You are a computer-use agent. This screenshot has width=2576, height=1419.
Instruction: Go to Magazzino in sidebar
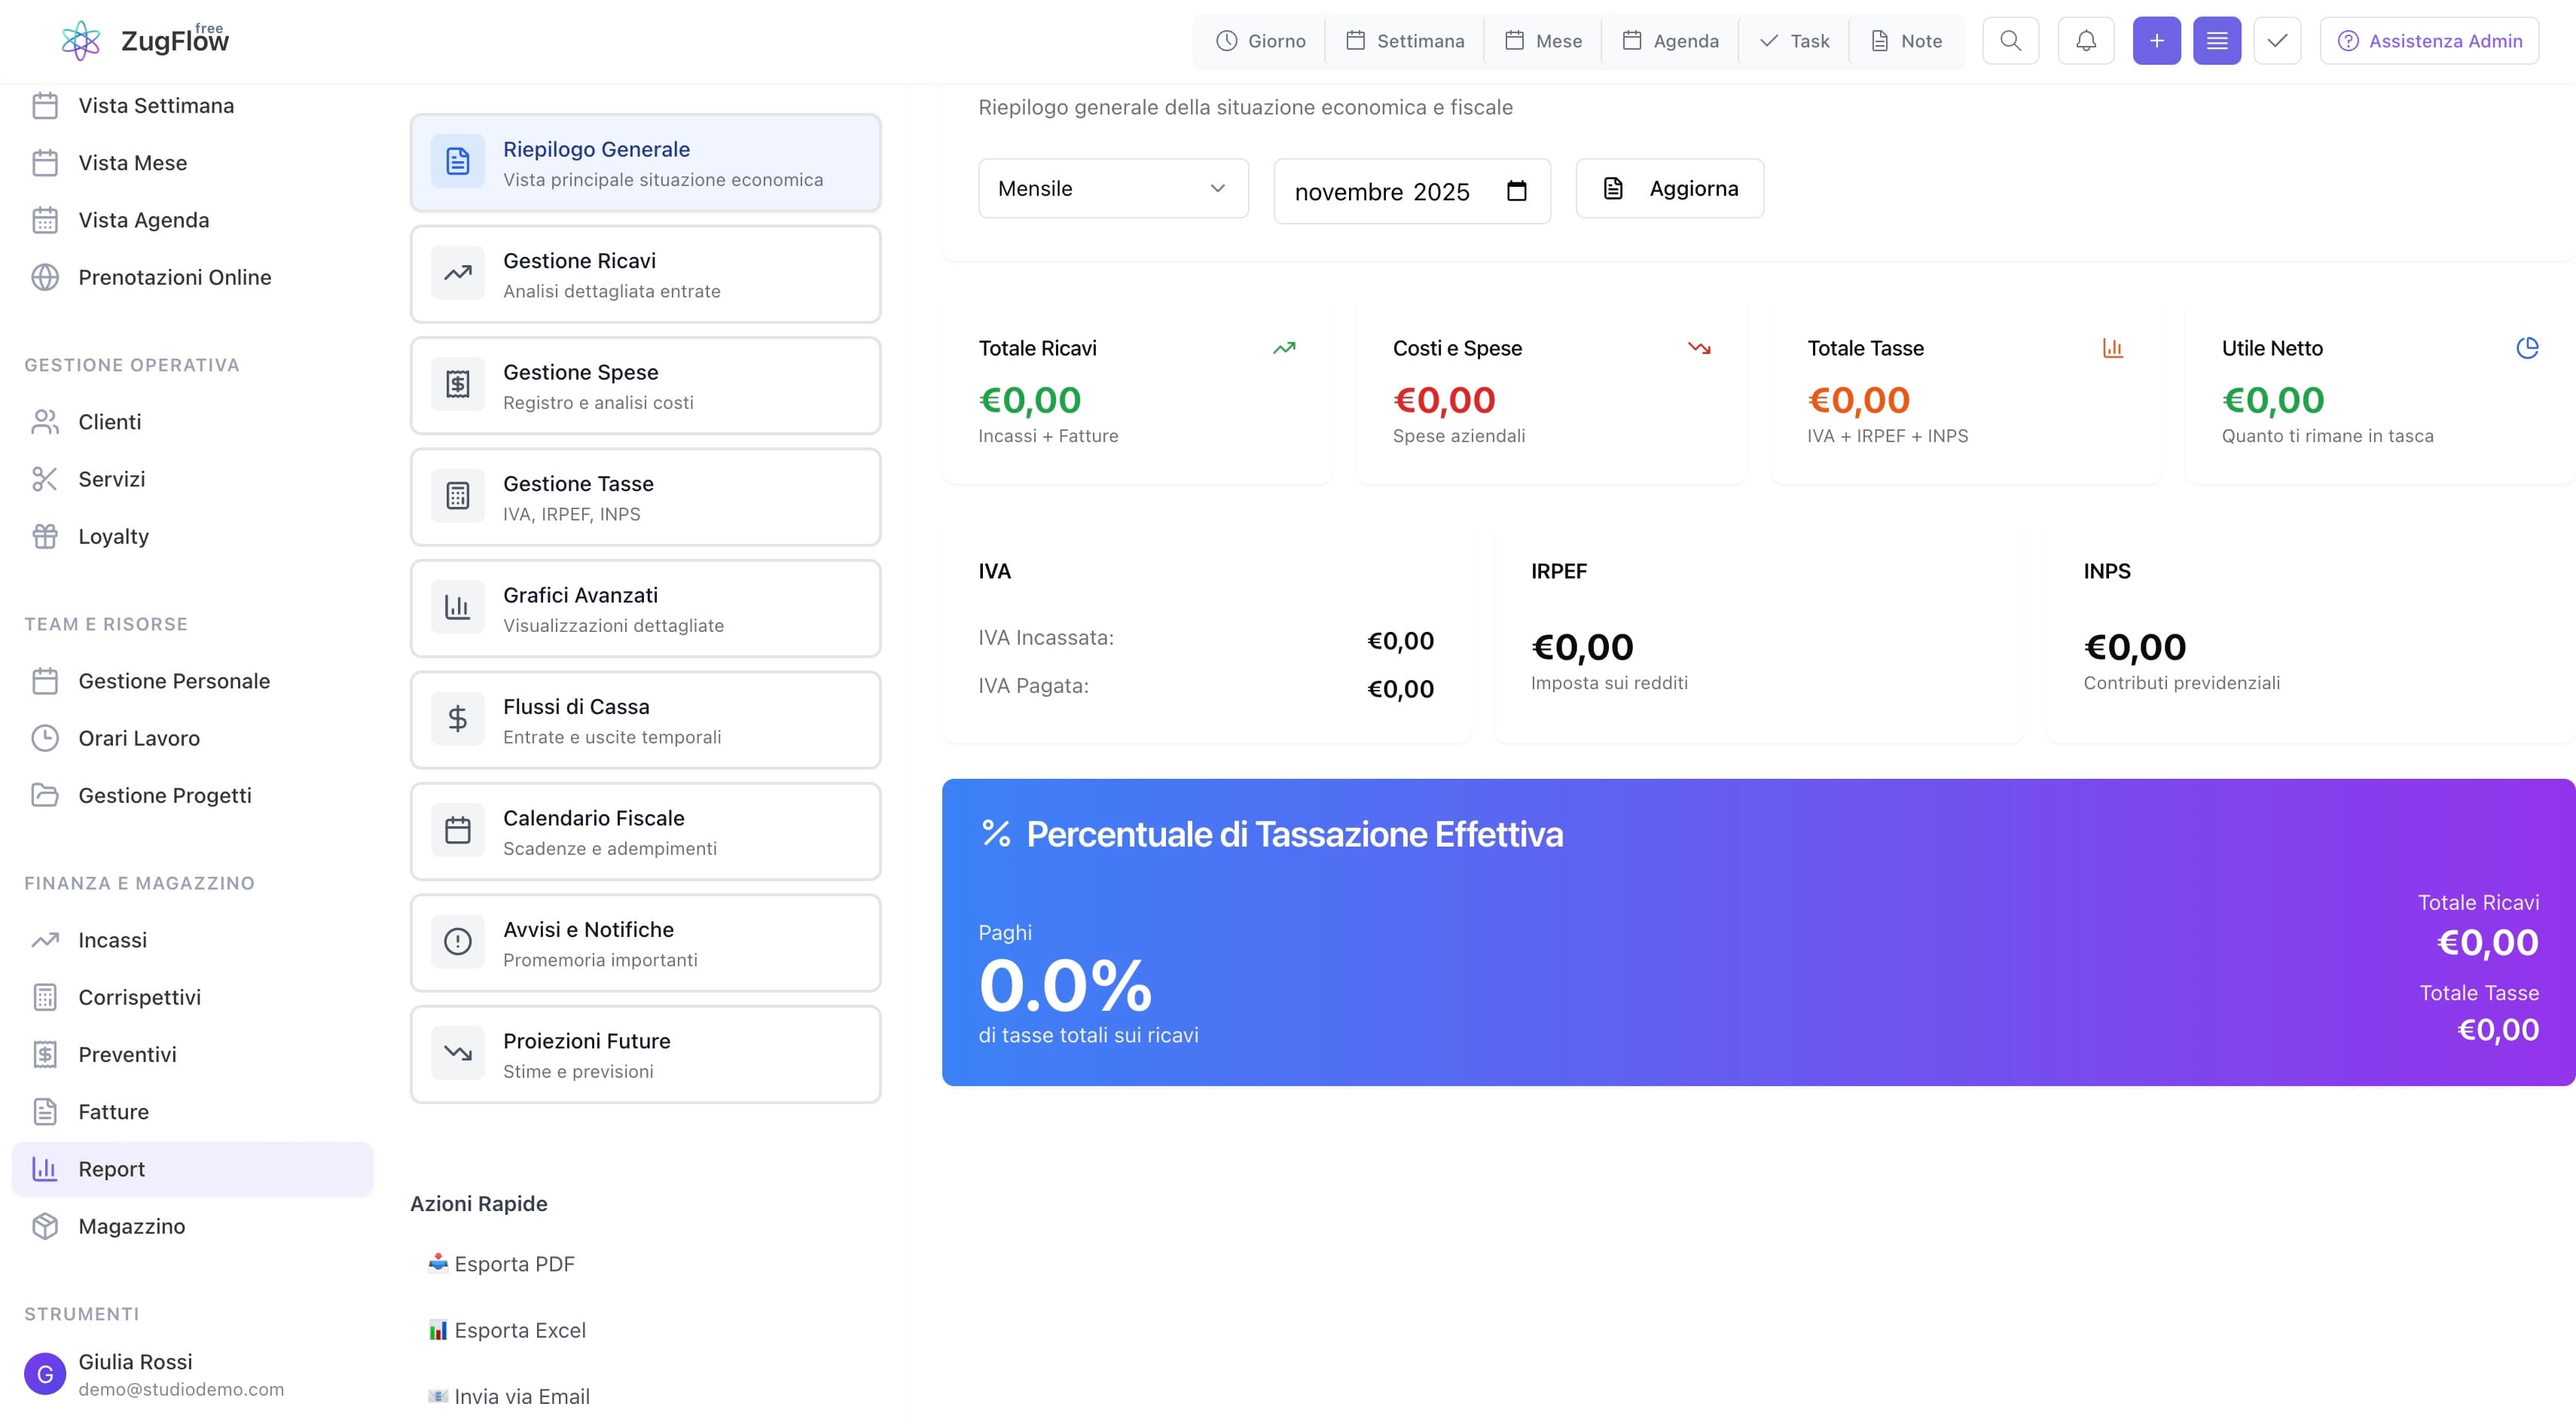point(131,1226)
